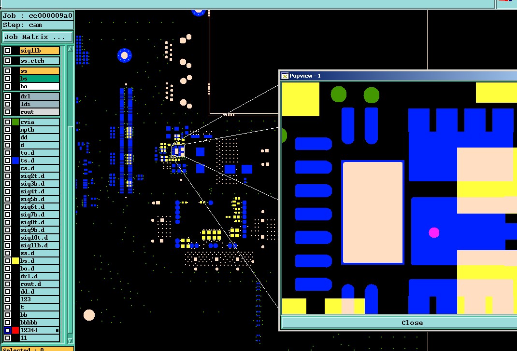This screenshot has width=517, height=351.
Task: Toggle the 12344 layer checkbox
Action: 8,330
